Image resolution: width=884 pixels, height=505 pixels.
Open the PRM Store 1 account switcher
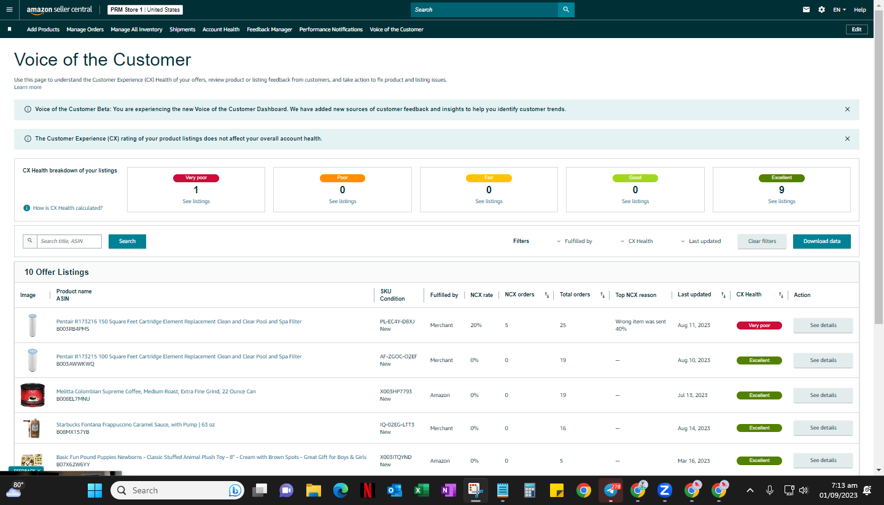[145, 10]
